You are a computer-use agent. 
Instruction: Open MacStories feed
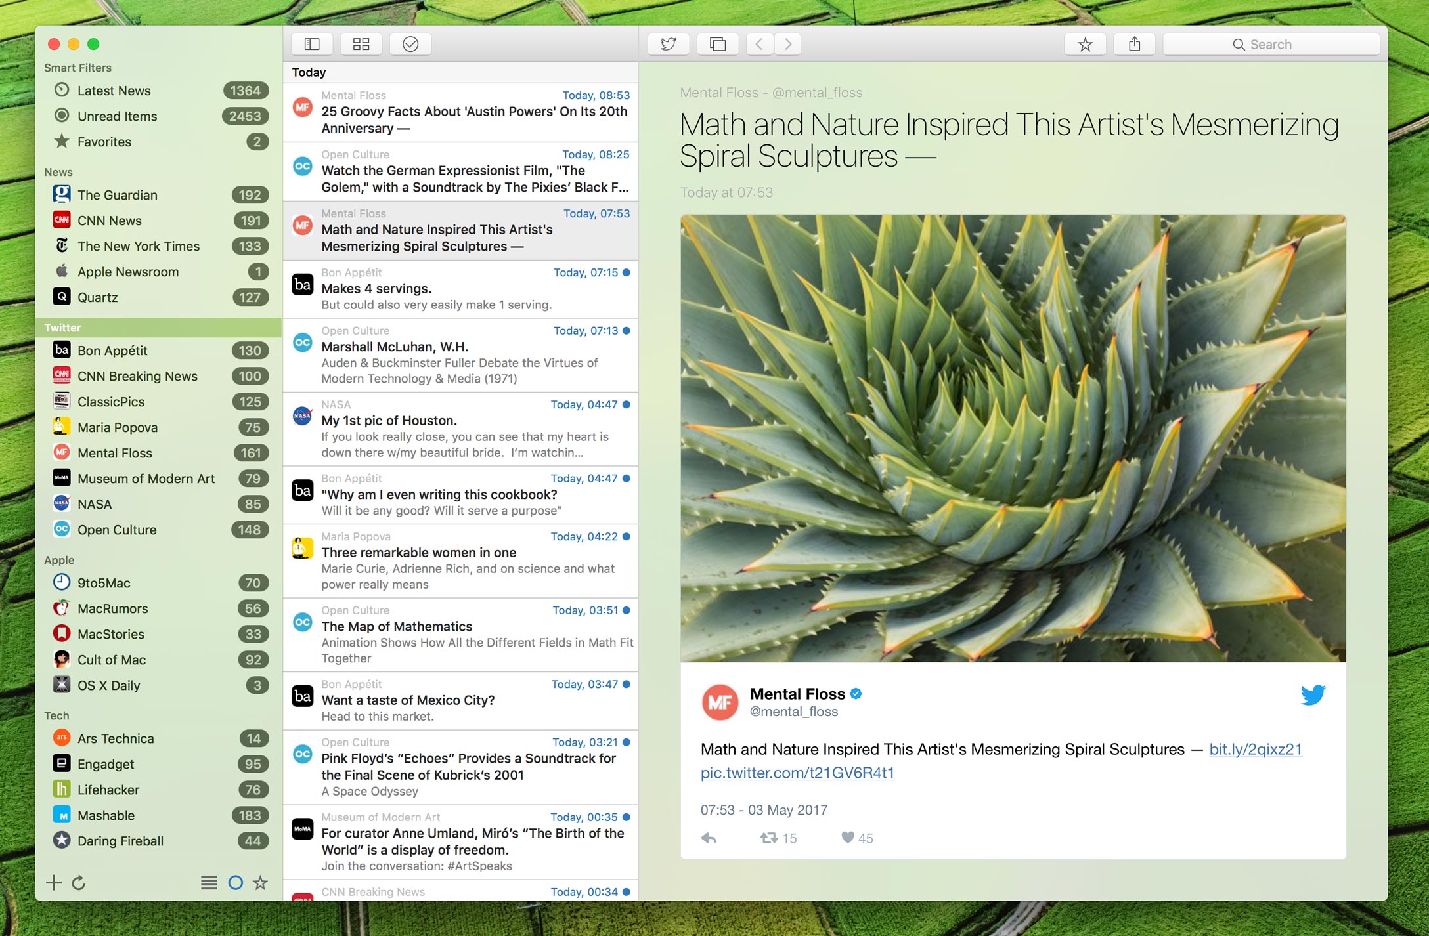tap(159, 634)
